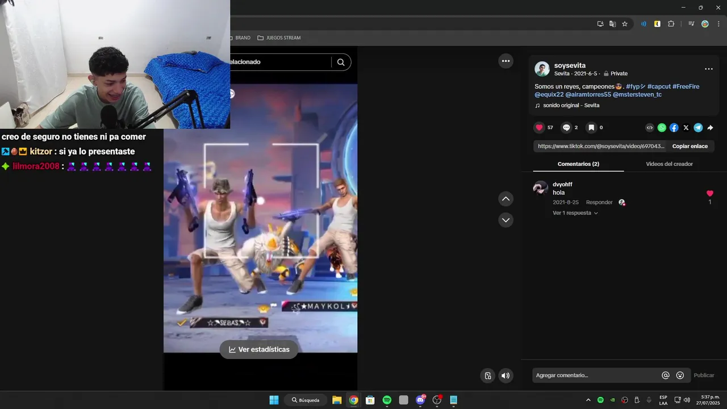Open the Windows Start menu
The height and width of the screenshot is (409, 727).
click(x=274, y=400)
